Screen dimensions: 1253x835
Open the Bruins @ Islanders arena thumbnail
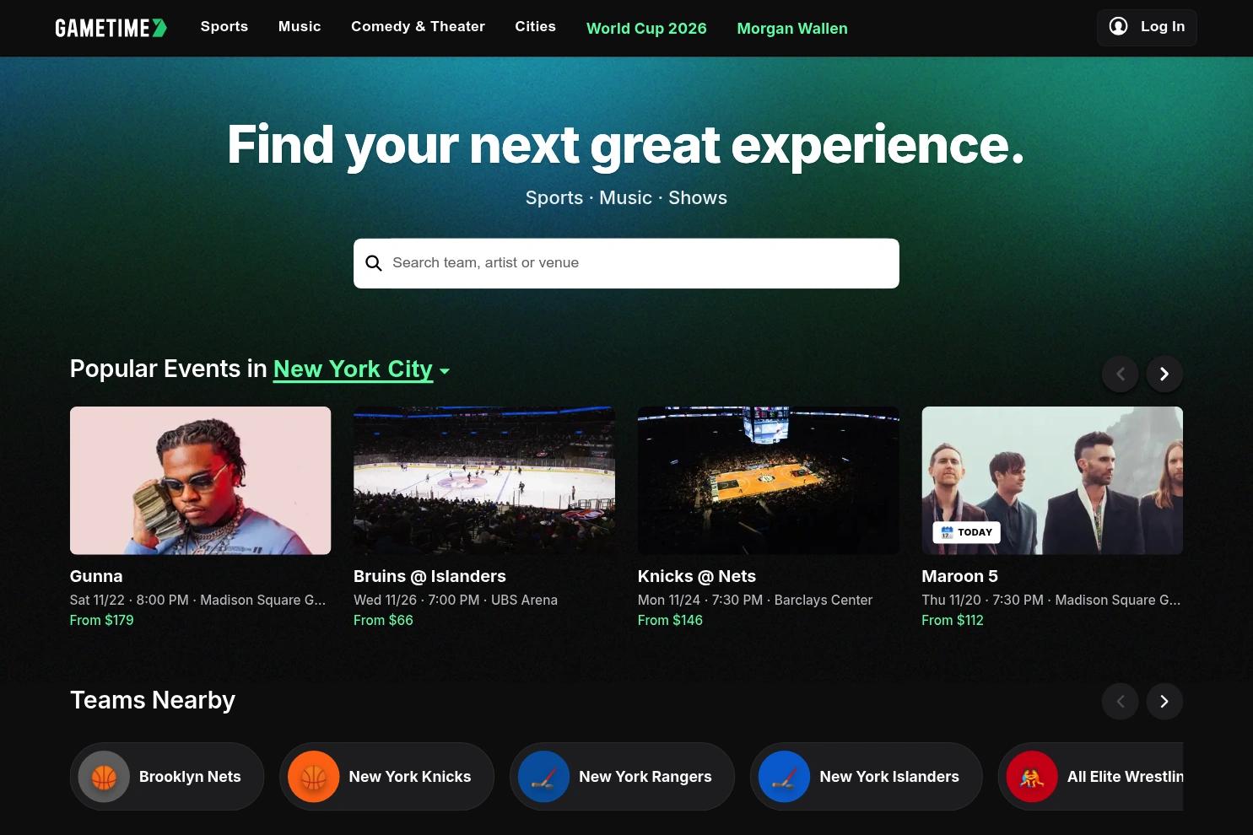pyautogui.click(x=484, y=481)
